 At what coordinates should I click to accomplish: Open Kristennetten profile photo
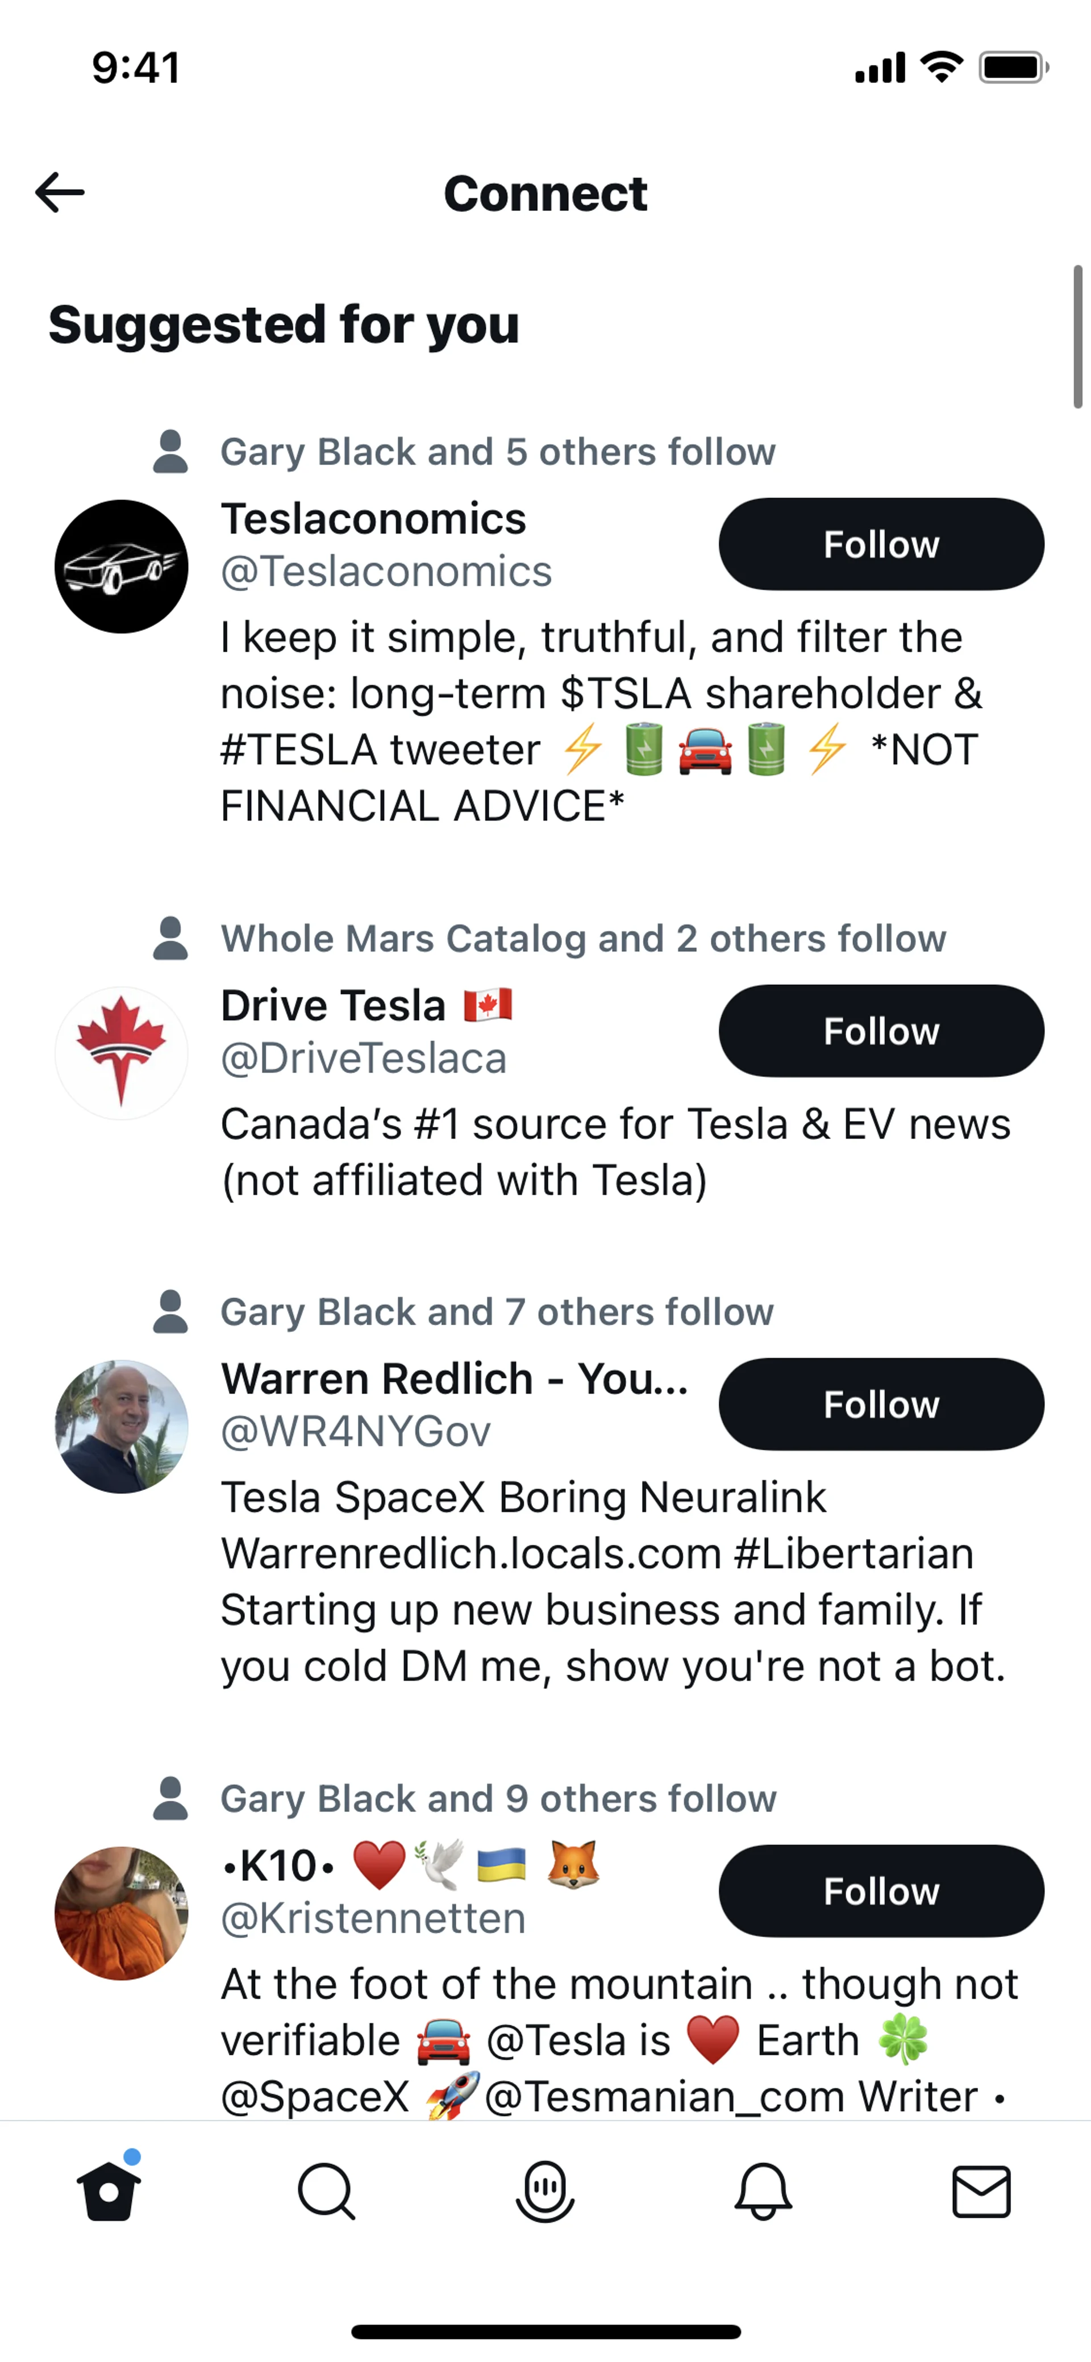[x=122, y=1914]
